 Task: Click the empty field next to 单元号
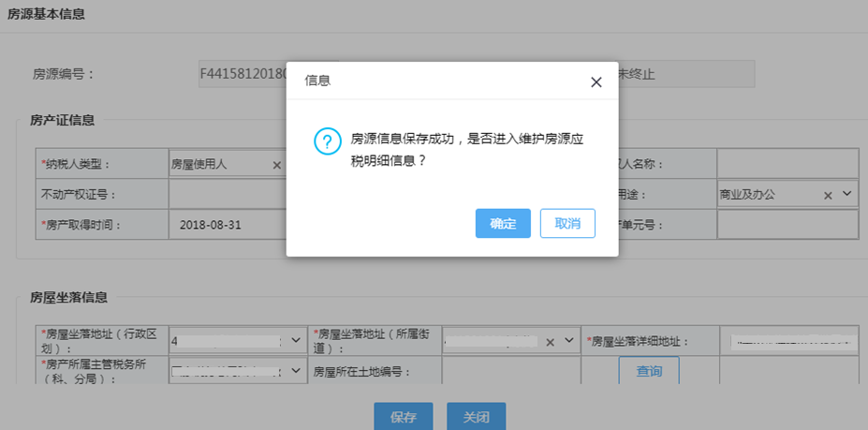[x=787, y=225]
